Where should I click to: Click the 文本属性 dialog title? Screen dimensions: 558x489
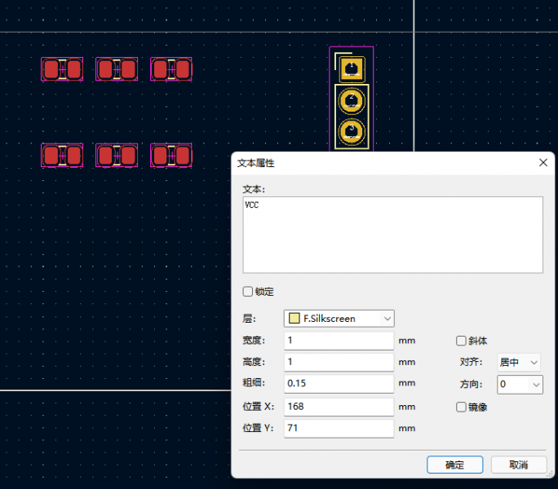(x=256, y=163)
